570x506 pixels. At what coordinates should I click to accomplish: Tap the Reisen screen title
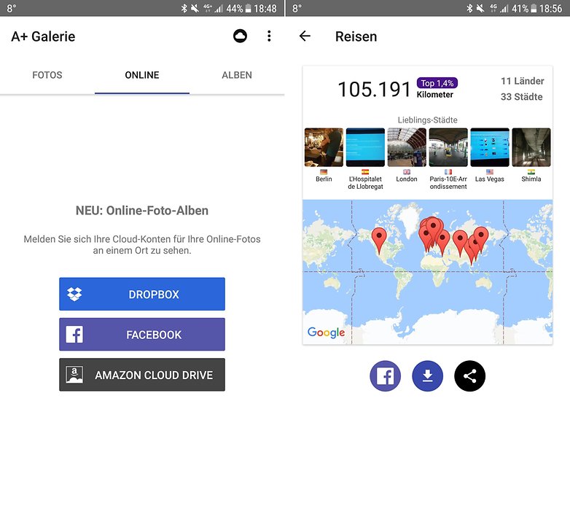(x=356, y=36)
